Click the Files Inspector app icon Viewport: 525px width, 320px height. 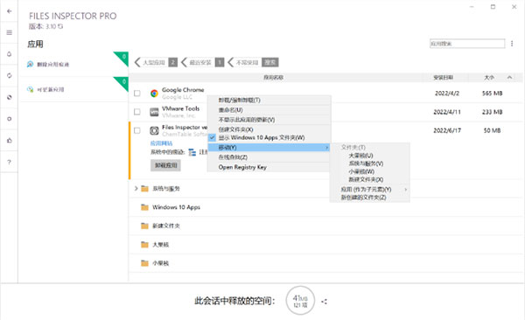coord(154,131)
